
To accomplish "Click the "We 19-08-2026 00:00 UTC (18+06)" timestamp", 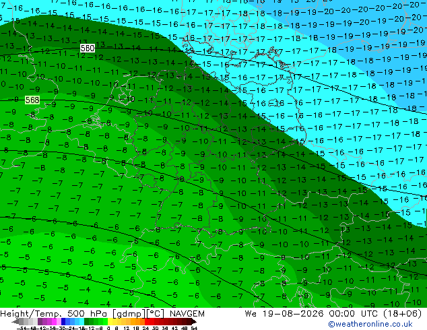I will click(x=333, y=314).
